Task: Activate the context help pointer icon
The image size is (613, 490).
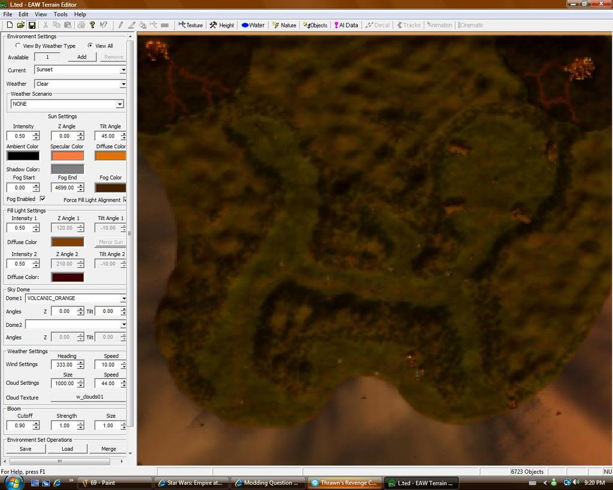Action: coord(104,25)
